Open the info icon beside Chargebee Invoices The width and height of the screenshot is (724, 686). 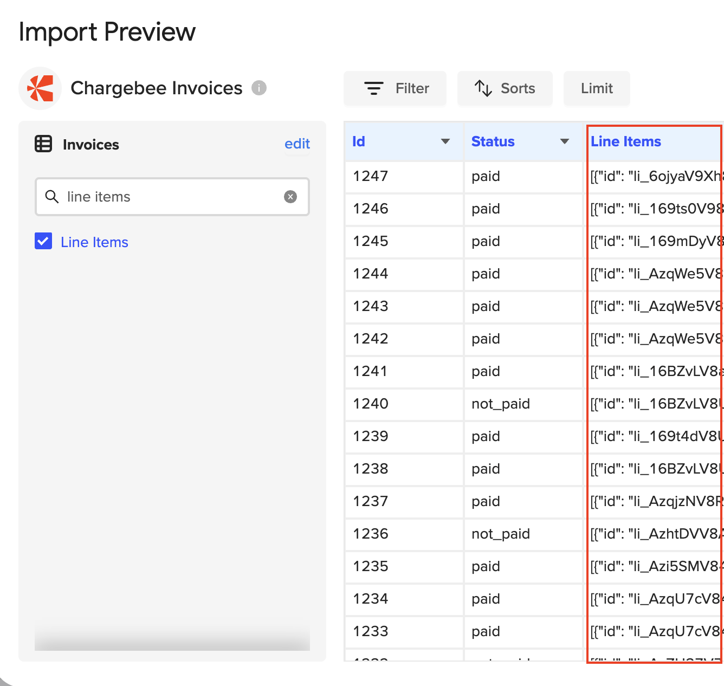pyautogui.click(x=259, y=88)
